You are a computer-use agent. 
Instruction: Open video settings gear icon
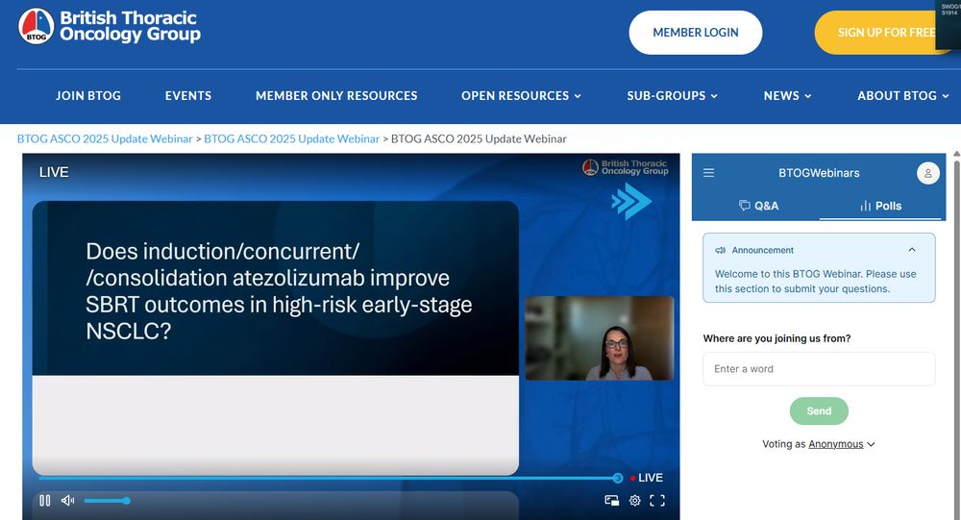pyautogui.click(x=635, y=501)
